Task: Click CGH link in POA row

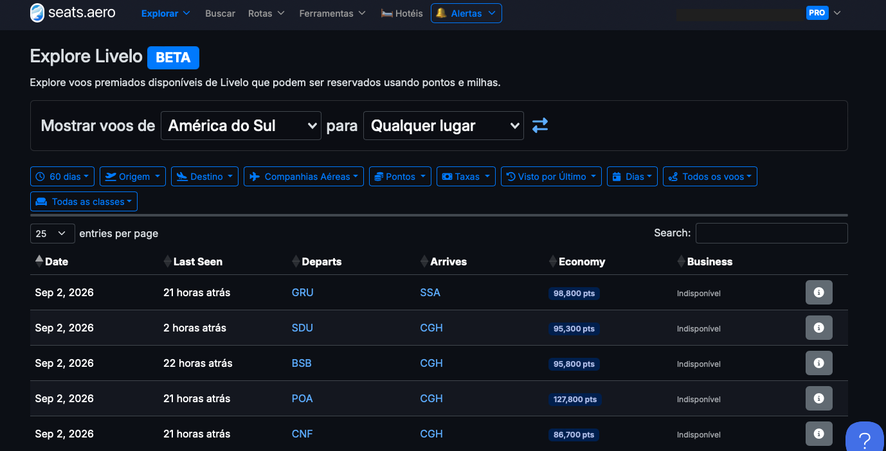Action: click(x=431, y=398)
